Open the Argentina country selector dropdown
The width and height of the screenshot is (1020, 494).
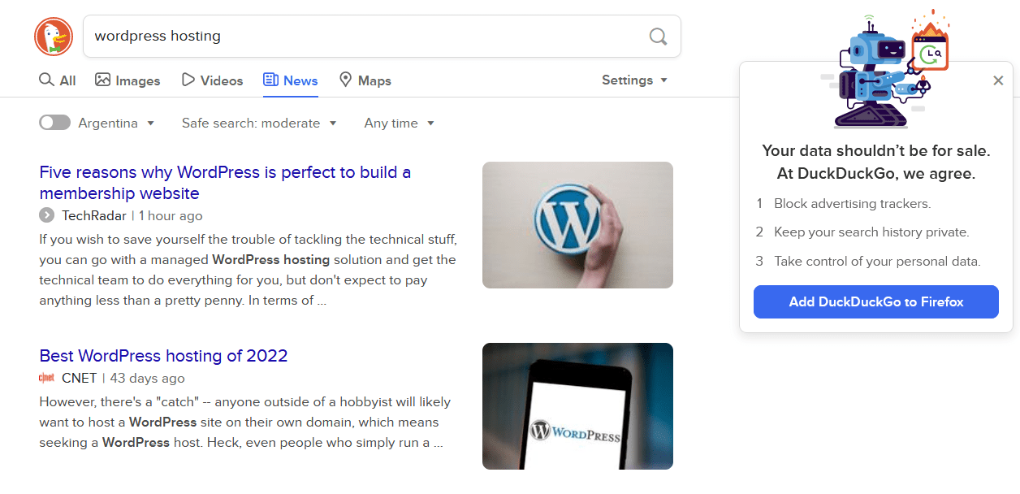[x=116, y=123]
